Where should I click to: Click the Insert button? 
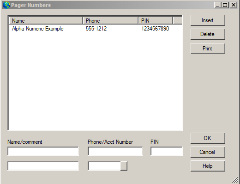(208, 20)
